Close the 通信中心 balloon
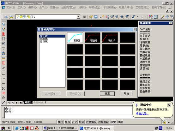 click(x=169, y=105)
